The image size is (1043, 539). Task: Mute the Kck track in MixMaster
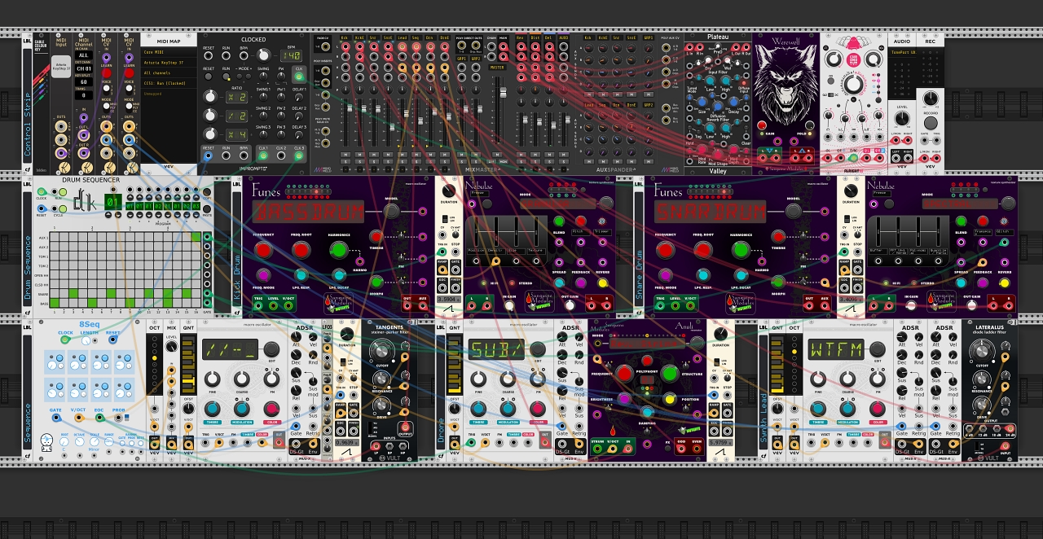click(x=345, y=155)
